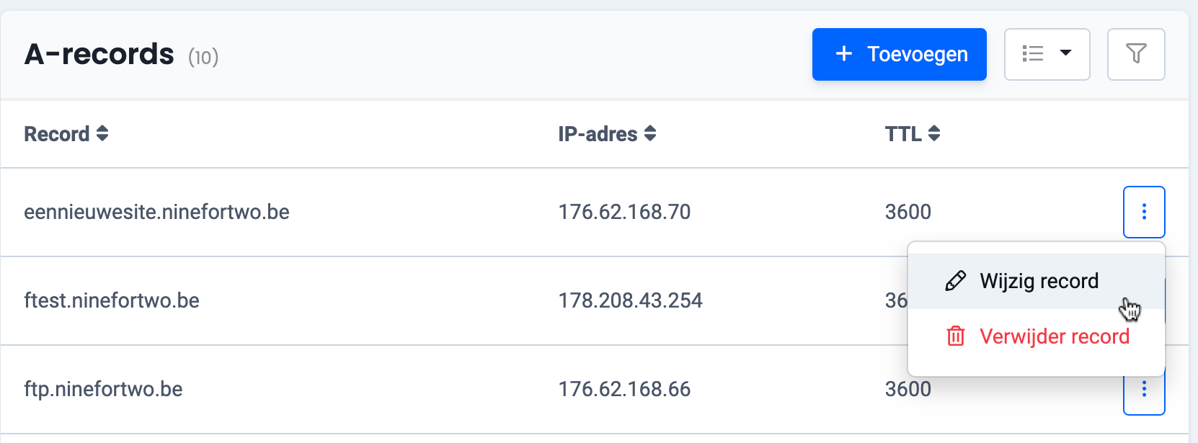Sort by TTL column arrows
This screenshot has height=443, width=1198.
[934, 133]
